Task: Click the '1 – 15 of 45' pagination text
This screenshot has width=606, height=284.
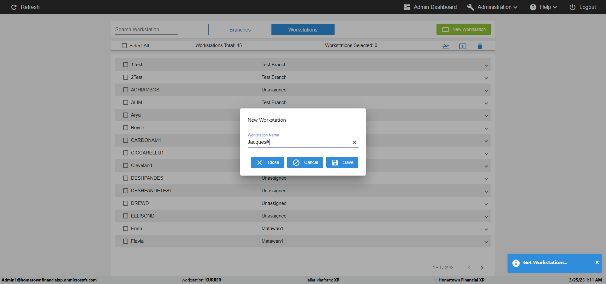Action: [443, 267]
